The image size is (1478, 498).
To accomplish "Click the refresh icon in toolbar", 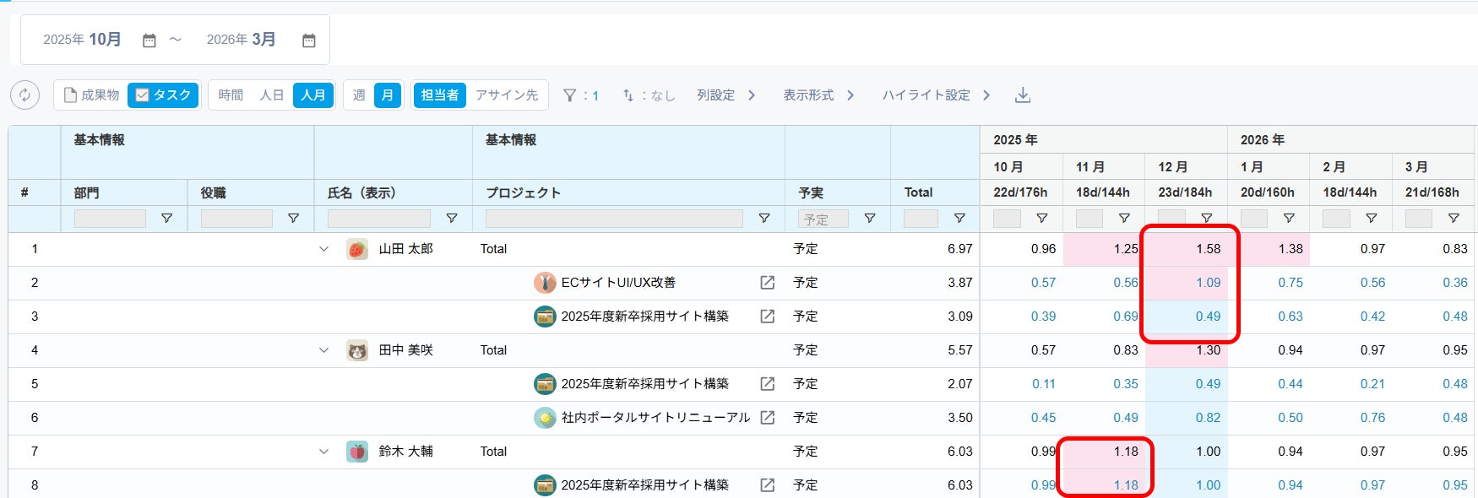I will click(x=24, y=95).
